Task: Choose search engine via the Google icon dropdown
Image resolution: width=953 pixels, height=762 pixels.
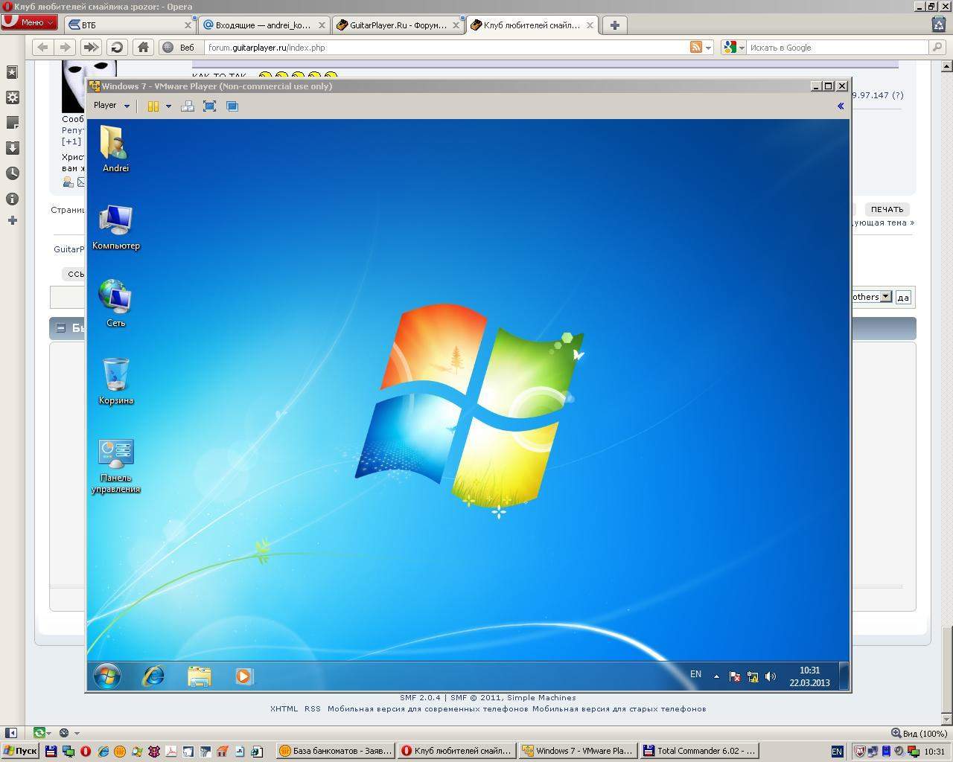Action: (734, 48)
